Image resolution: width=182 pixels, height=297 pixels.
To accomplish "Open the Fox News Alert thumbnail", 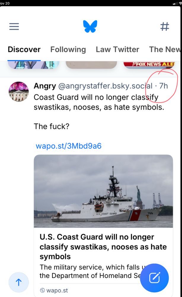I will [149, 65].
